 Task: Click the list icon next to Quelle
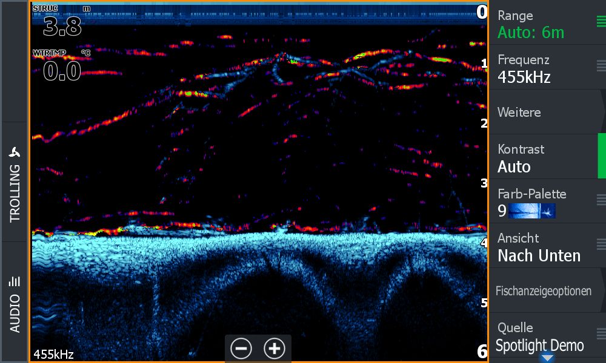click(x=601, y=333)
